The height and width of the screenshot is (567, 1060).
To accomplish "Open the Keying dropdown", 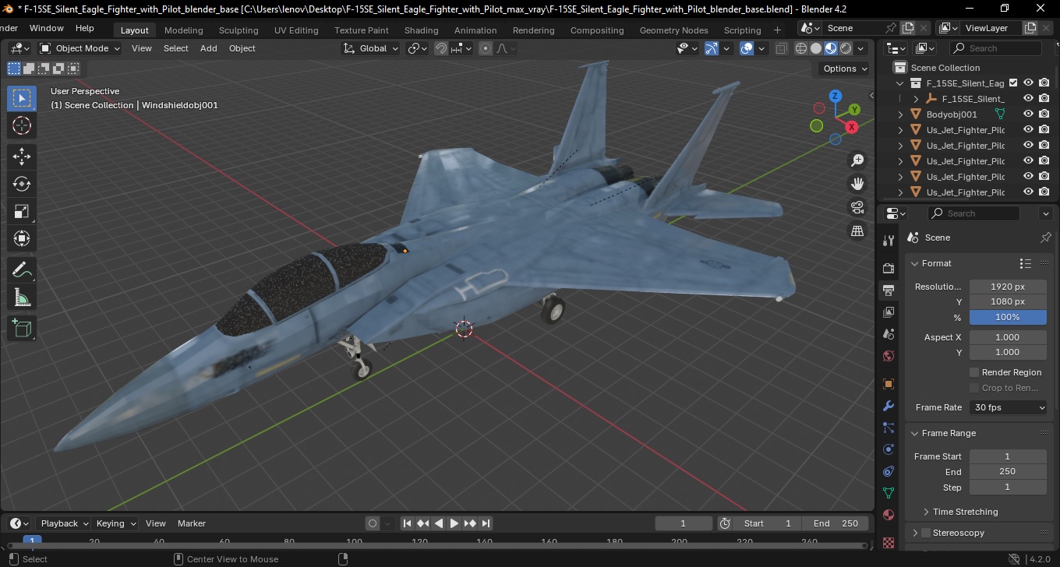I will tap(115, 523).
